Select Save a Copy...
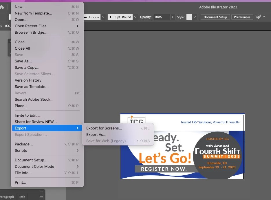The image size is (271, 200). (47, 68)
